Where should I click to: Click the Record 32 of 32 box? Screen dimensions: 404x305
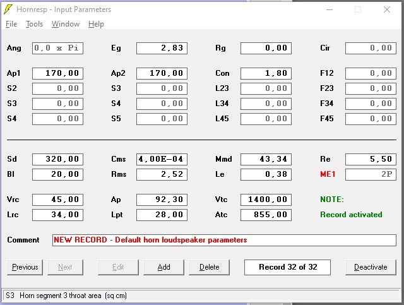287,267
